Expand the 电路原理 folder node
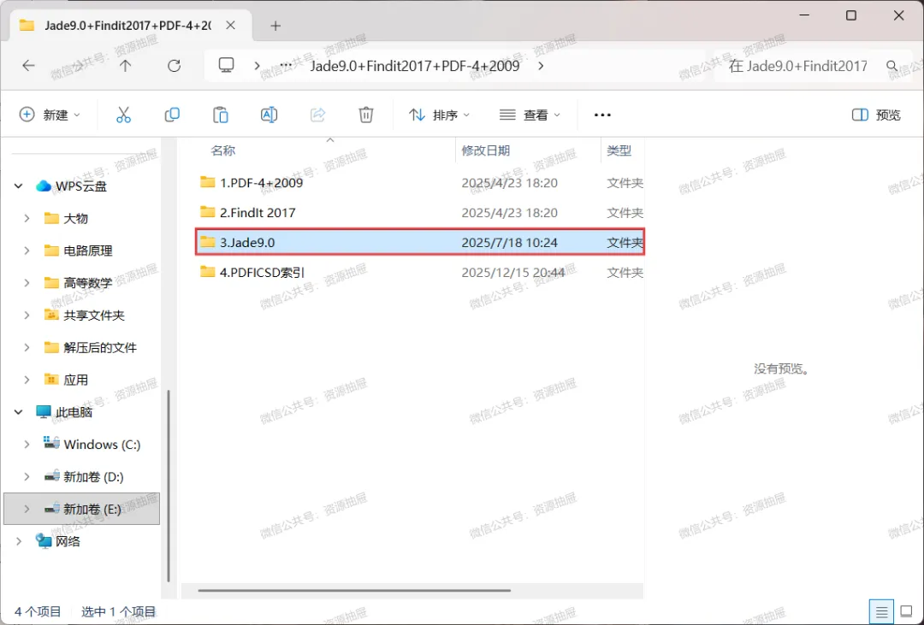This screenshot has height=625, width=924. click(27, 251)
